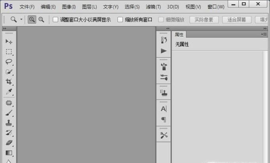The width and height of the screenshot is (270, 163).
Task: Expand the collapsed icon panel dock arrows
Action: [168, 28]
